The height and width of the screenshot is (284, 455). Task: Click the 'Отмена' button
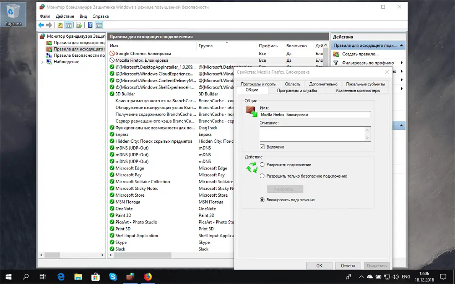(348, 265)
